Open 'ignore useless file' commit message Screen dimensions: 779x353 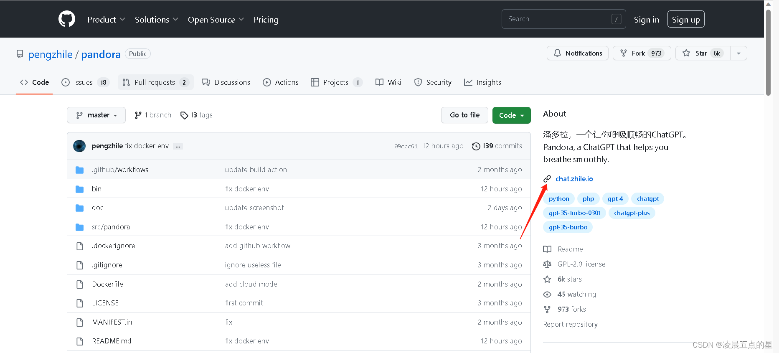[x=253, y=265]
